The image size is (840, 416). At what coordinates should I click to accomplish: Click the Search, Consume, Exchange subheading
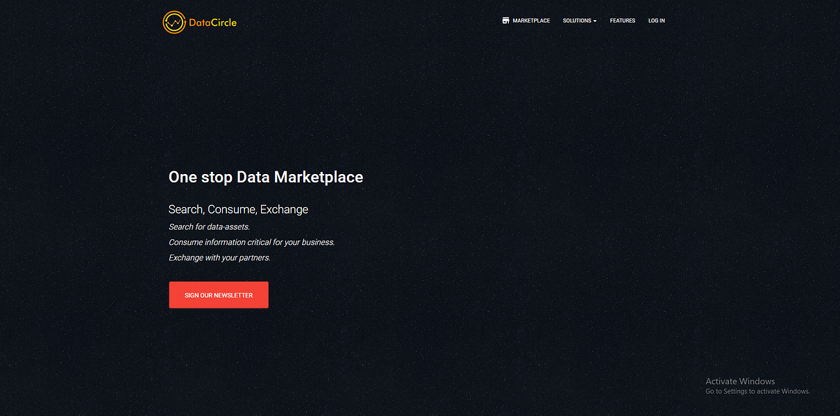point(238,209)
